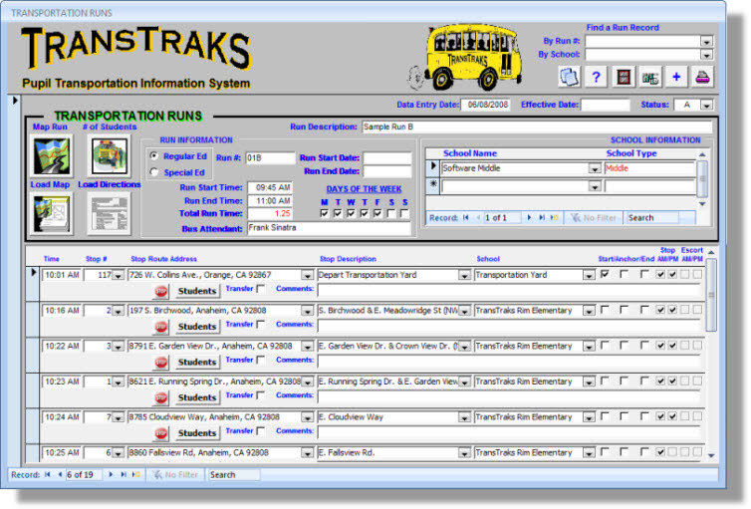Viewport: 751px width, 509px height.
Task: Enable Transfer checkbox for 197 S. Birchwood stop
Action: (261, 325)
